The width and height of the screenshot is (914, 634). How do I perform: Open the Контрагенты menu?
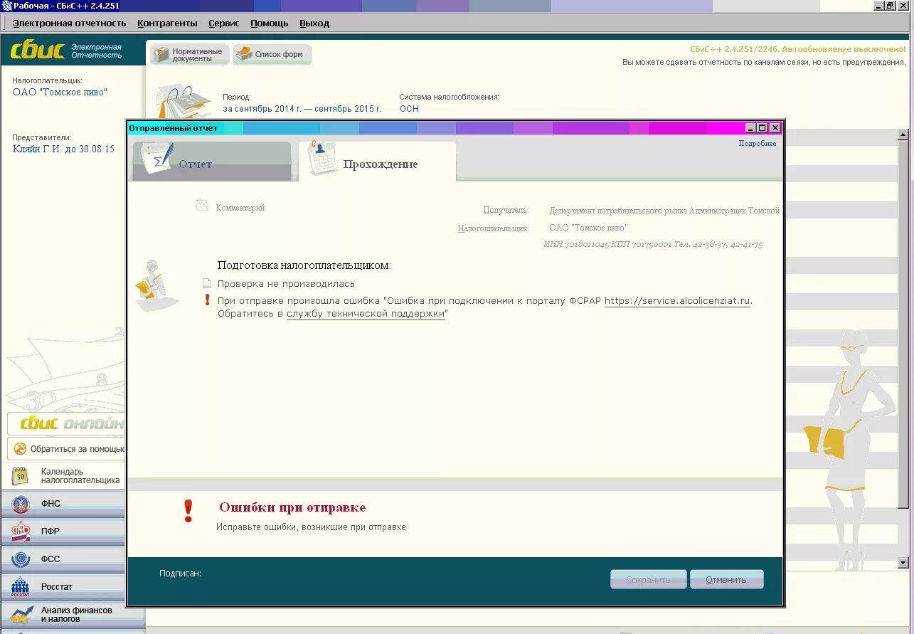[x=167, y=23]
